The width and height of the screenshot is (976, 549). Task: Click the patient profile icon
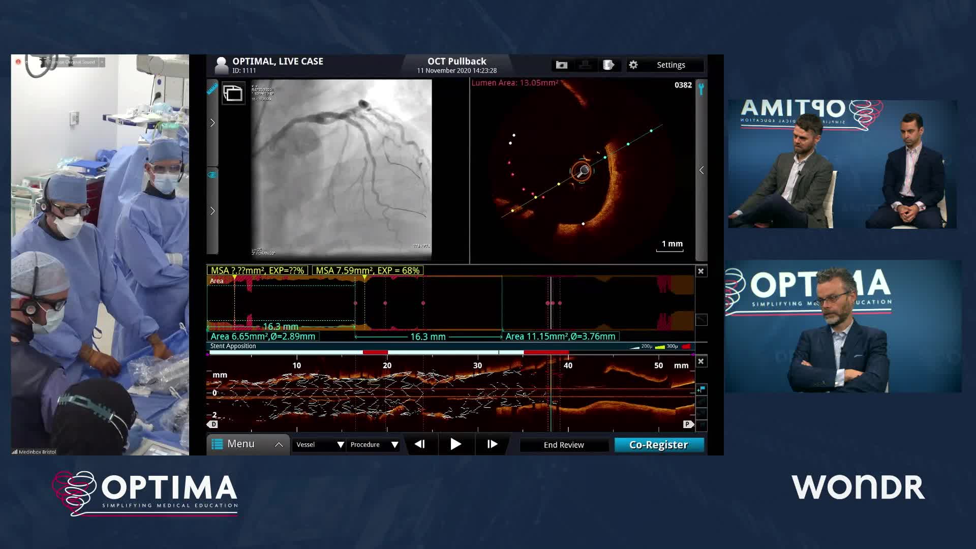[x=221, y=65]
